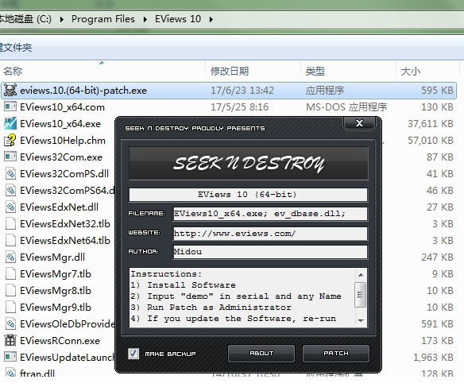Expand the arrow after 本地磁盘 (C:)
464x391 pixels.
pos(61,20)
